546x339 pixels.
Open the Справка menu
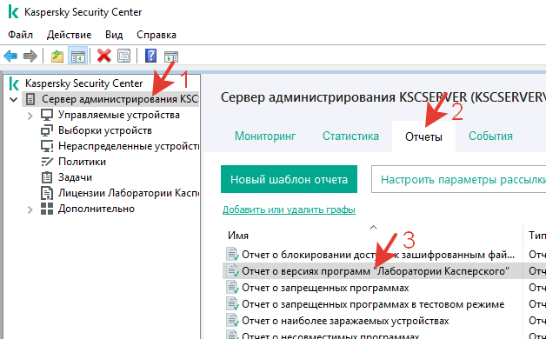pyautogui.click(x=156, y=35)
